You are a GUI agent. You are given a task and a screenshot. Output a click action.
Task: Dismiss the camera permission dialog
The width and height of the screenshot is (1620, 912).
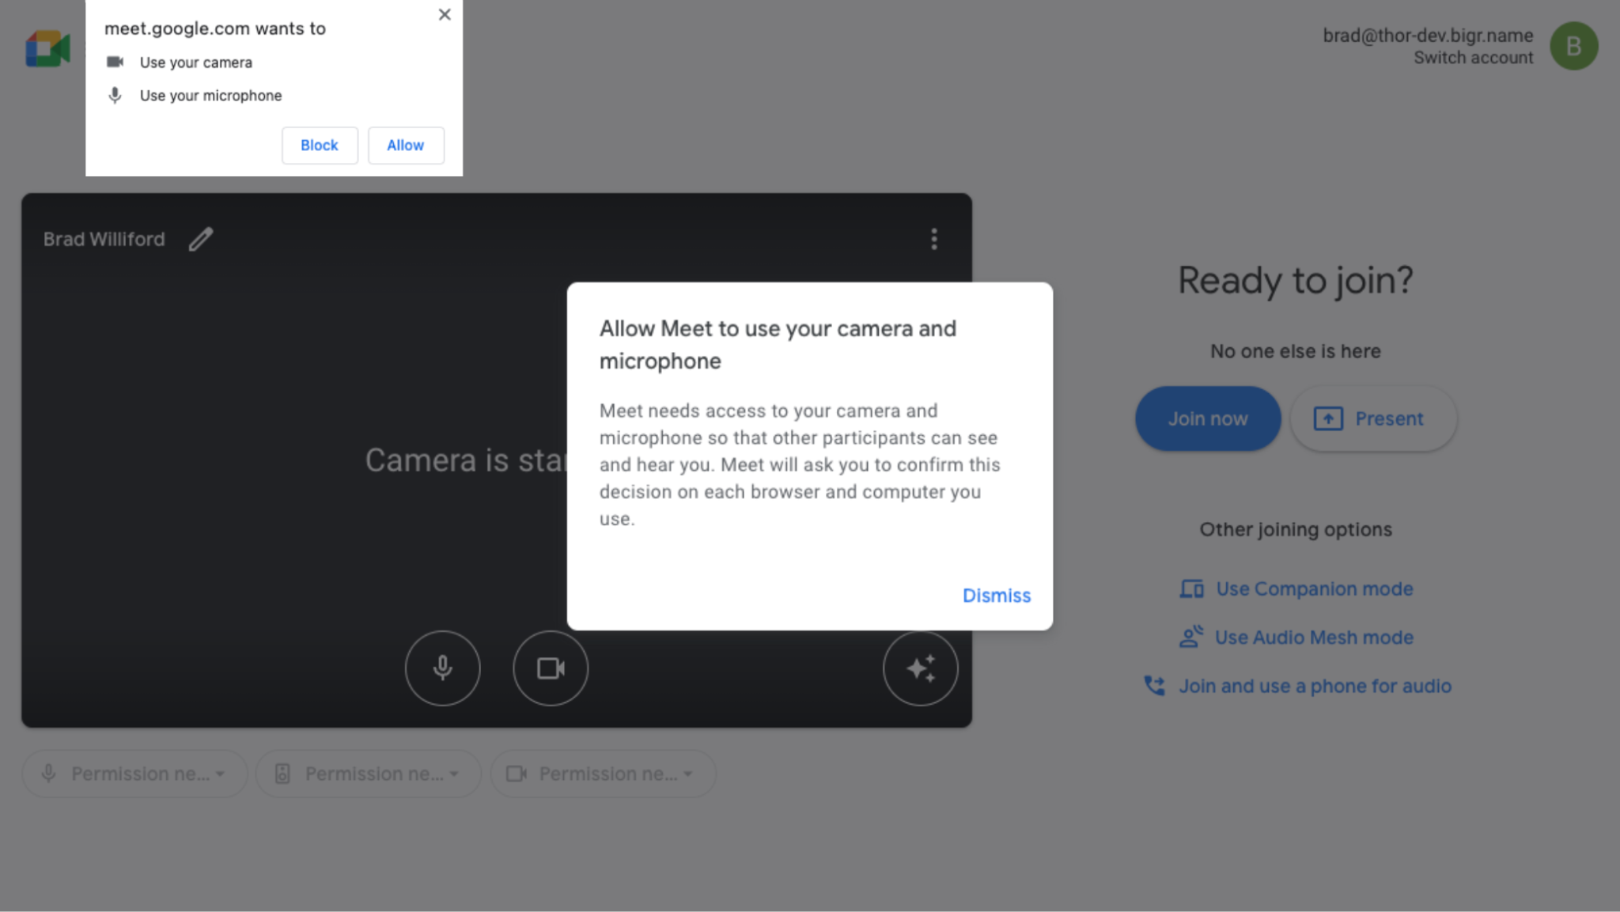point(996,595)
